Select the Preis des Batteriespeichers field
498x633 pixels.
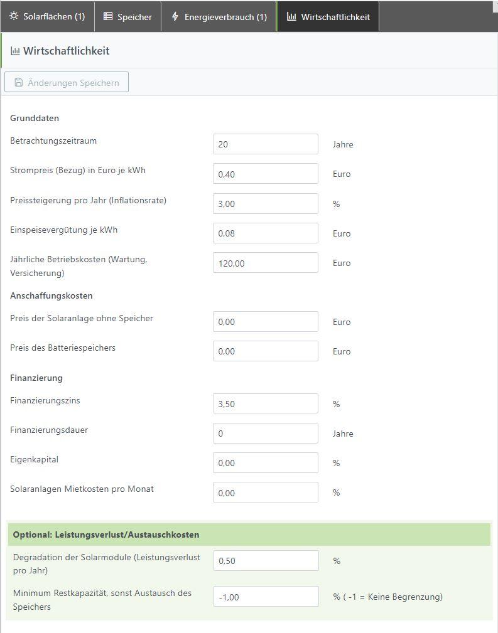point(265,351)
